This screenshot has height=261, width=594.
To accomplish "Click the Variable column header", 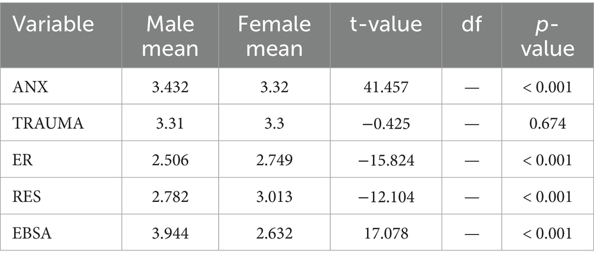I will [x=53, y=24].
